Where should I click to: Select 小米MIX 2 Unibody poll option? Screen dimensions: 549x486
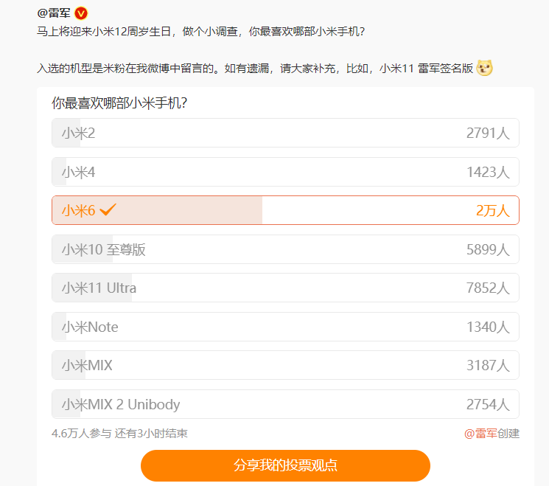pyautogui.click(x=285, y=404)
